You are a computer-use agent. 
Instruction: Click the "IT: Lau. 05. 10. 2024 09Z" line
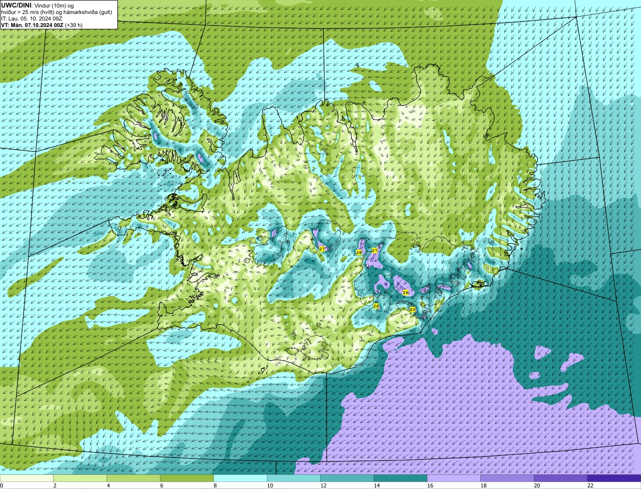[32, 18]
